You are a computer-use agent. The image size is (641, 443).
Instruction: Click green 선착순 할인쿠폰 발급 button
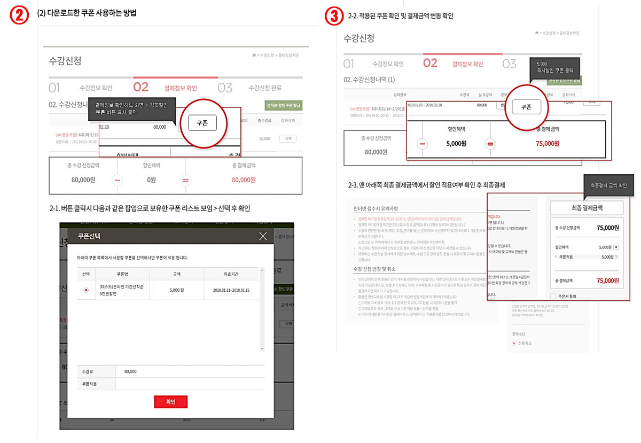tap(283, 105)
